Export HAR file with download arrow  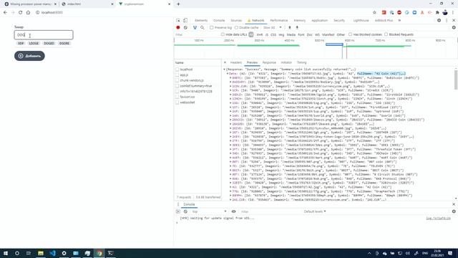297,27
